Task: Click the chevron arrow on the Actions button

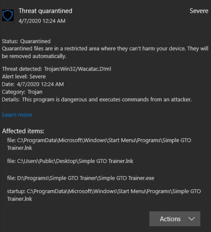Action: (x=192, y=219)
